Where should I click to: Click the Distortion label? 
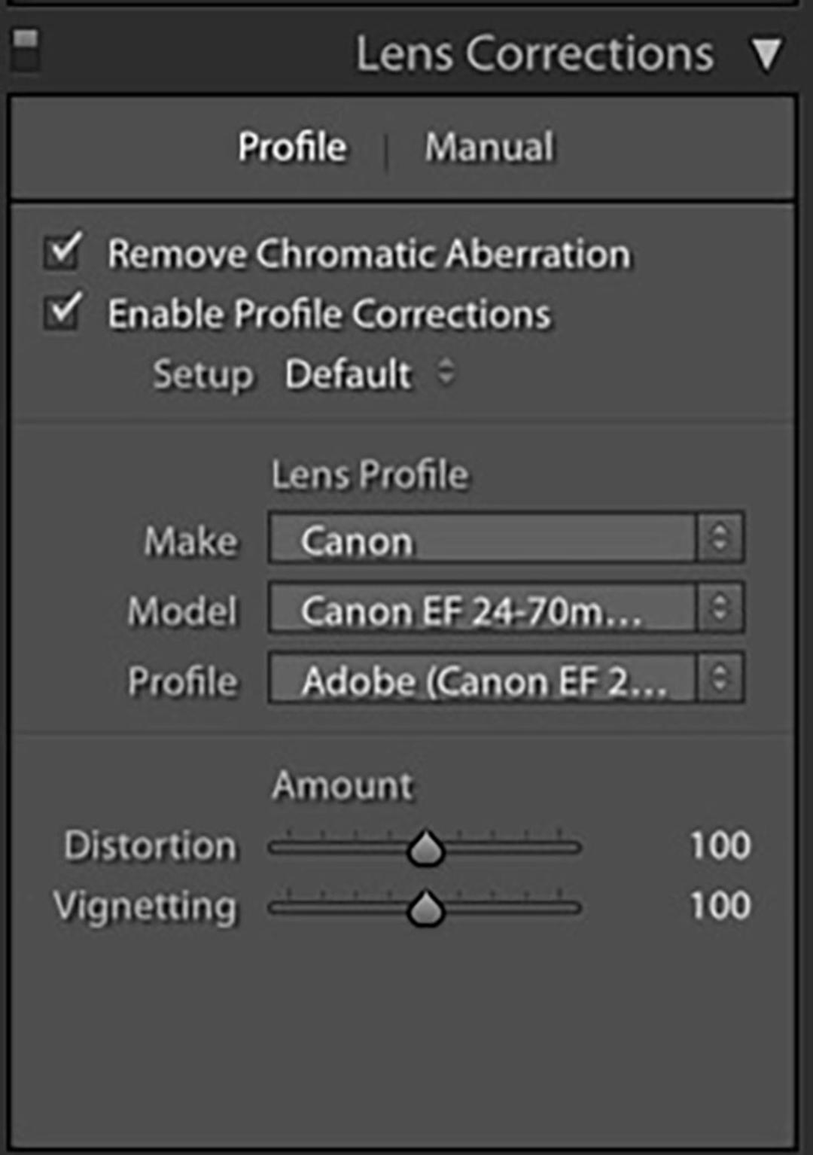(x=151, y=846)
